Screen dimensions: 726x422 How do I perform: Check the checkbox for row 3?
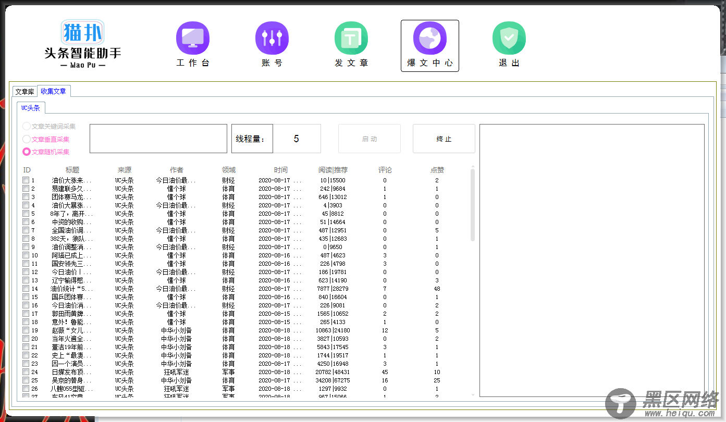(x=26, y=197)
